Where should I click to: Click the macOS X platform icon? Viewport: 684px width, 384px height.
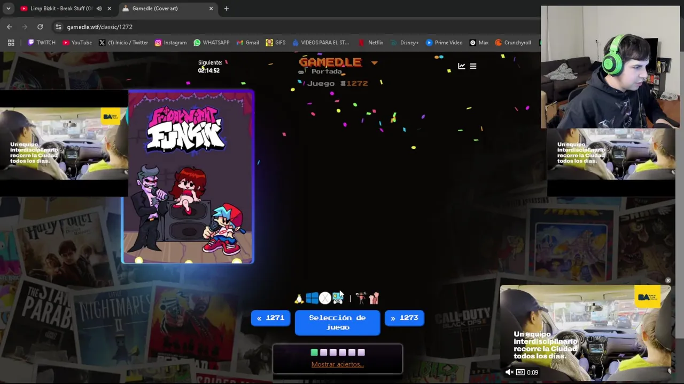324,298
